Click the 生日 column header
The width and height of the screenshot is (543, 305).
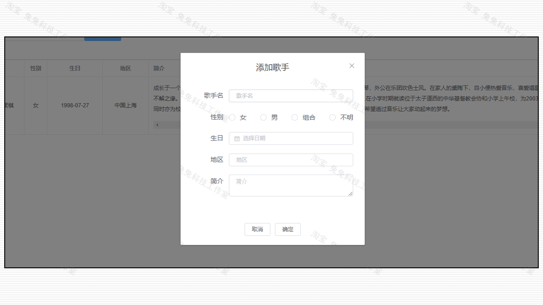coord(74,68)
